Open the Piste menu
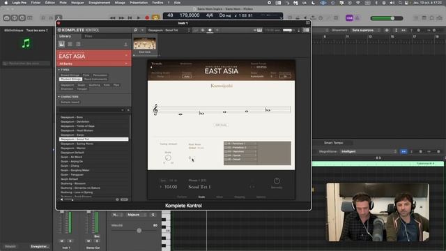The width and height of the screenshot is (446, 251). [63, 3]
